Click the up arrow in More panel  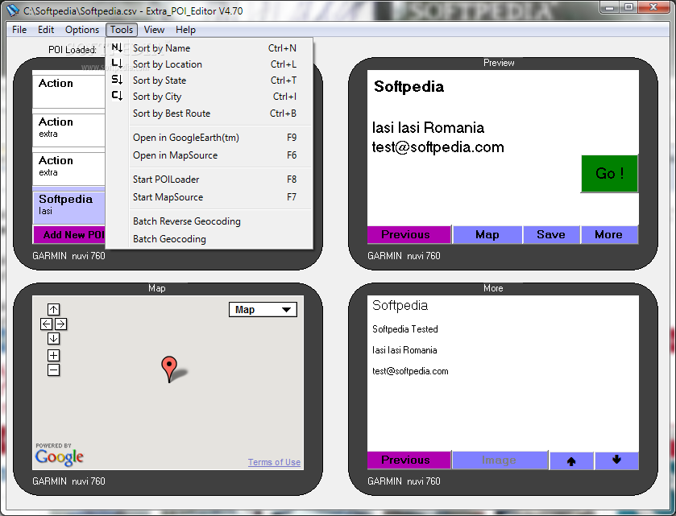click(x=571, y=460)
